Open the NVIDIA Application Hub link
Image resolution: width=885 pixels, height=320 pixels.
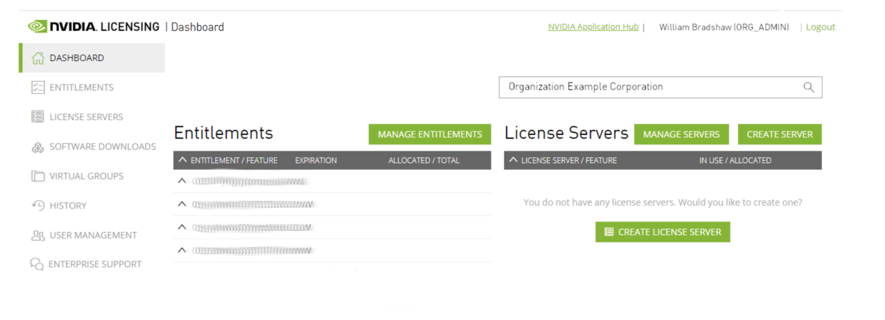click(x=593, y=27)
